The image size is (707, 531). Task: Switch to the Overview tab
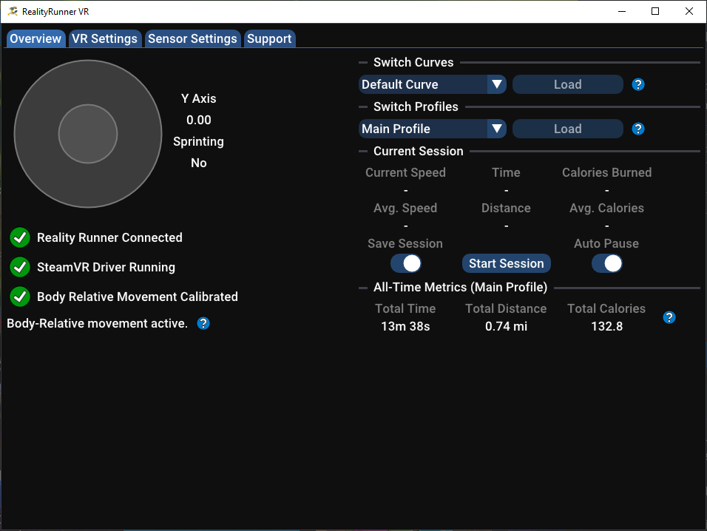pos(35,38)
